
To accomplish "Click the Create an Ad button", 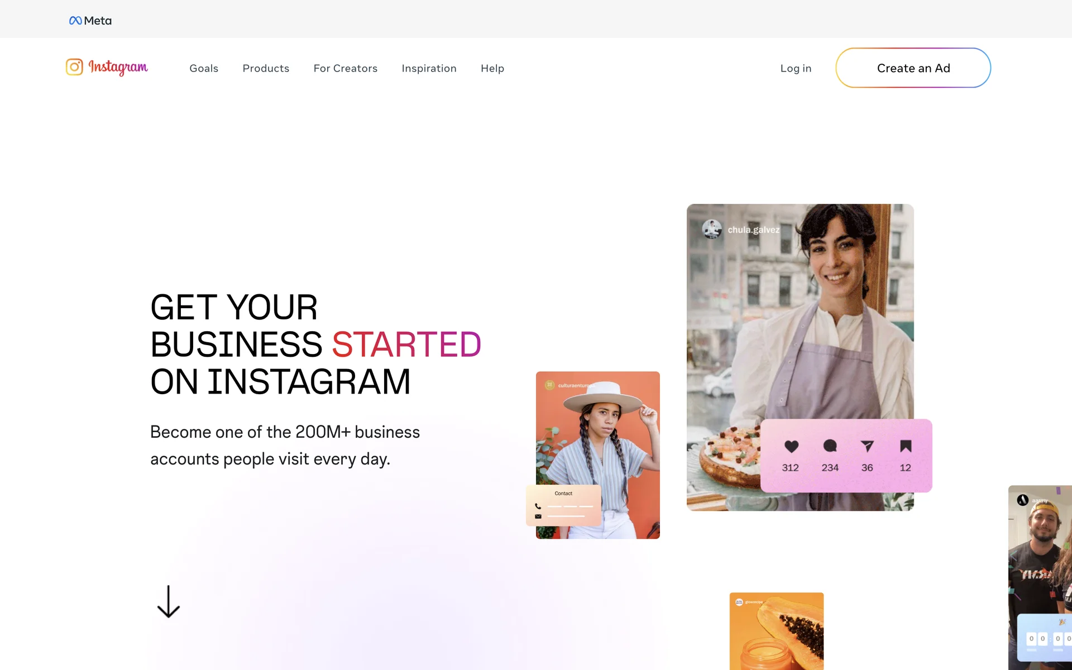I will 913,68.
